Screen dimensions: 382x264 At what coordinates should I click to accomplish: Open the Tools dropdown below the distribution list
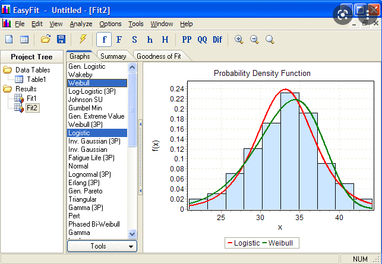click(x=102, y=246)
